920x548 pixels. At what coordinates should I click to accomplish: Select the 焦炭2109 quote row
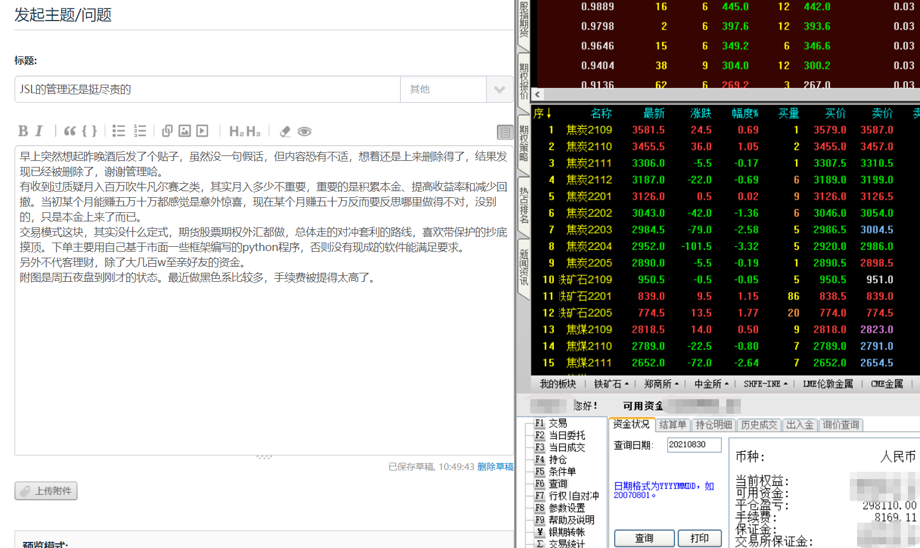pyautogui.click(x=725, y=130)
